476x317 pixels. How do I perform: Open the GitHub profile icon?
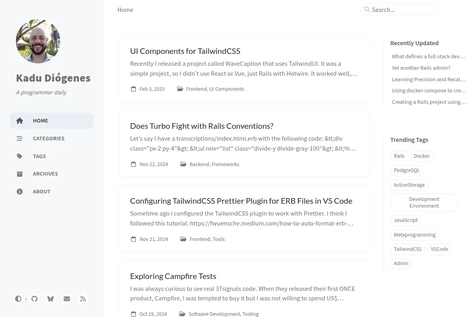(35, 299)
